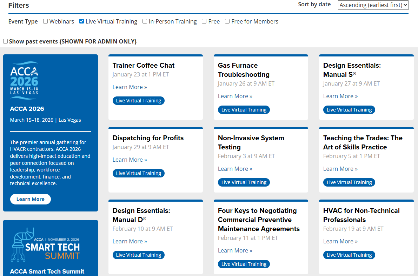Toggle Show past events checkbox
Image resolution: width=418 pixels, height=276 pixels.
6,41
